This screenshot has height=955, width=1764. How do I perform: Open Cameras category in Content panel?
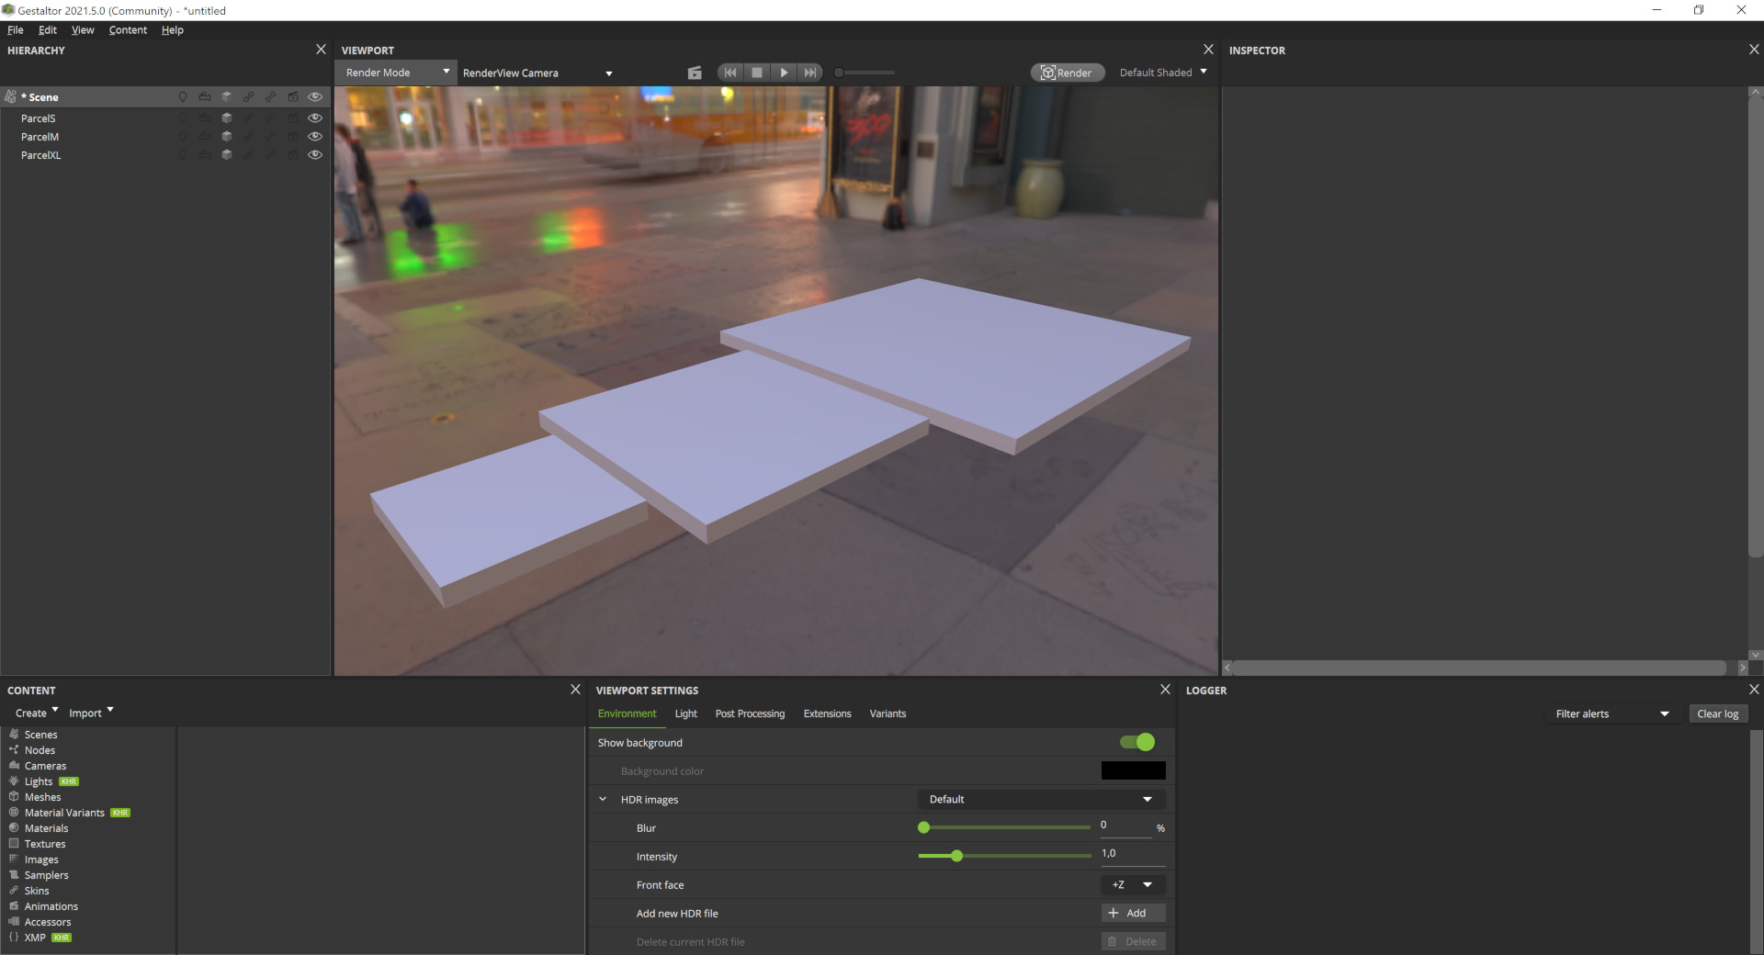click(x=45, y=766)
